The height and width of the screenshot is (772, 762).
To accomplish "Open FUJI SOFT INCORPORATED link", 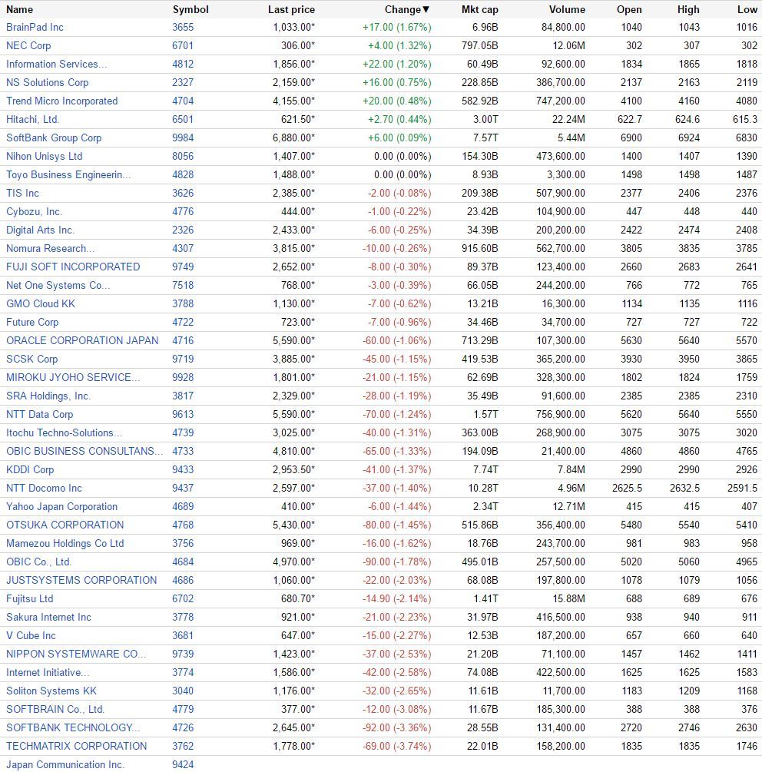I will 73,267.
